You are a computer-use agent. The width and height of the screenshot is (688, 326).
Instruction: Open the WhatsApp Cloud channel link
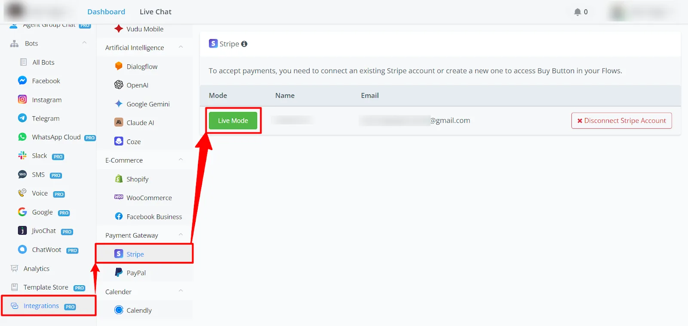(56, 137)
